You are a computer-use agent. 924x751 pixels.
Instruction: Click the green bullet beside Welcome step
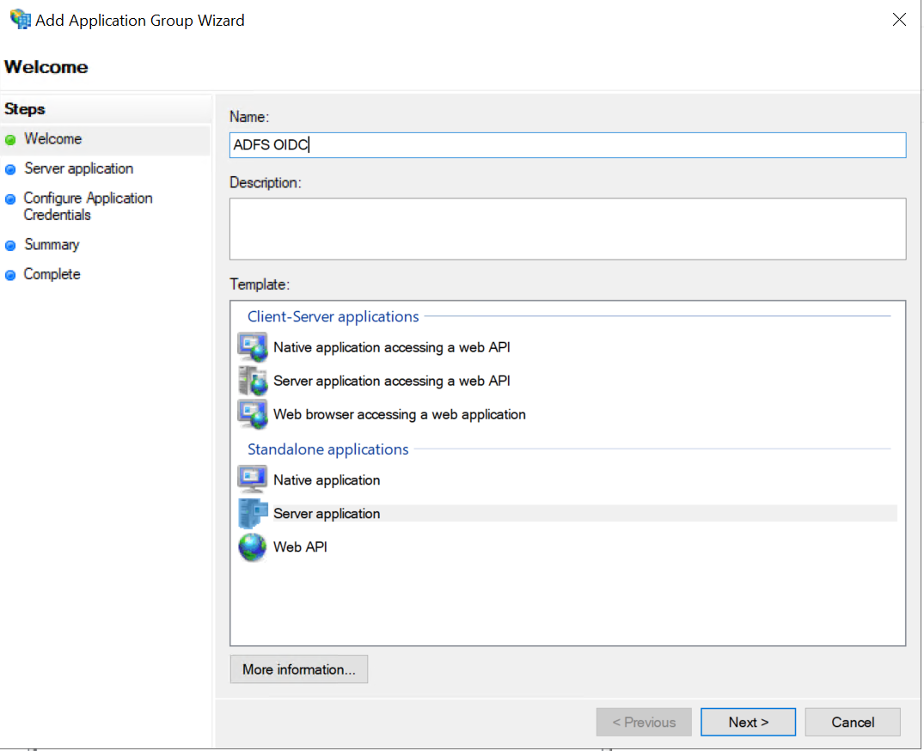10,140
